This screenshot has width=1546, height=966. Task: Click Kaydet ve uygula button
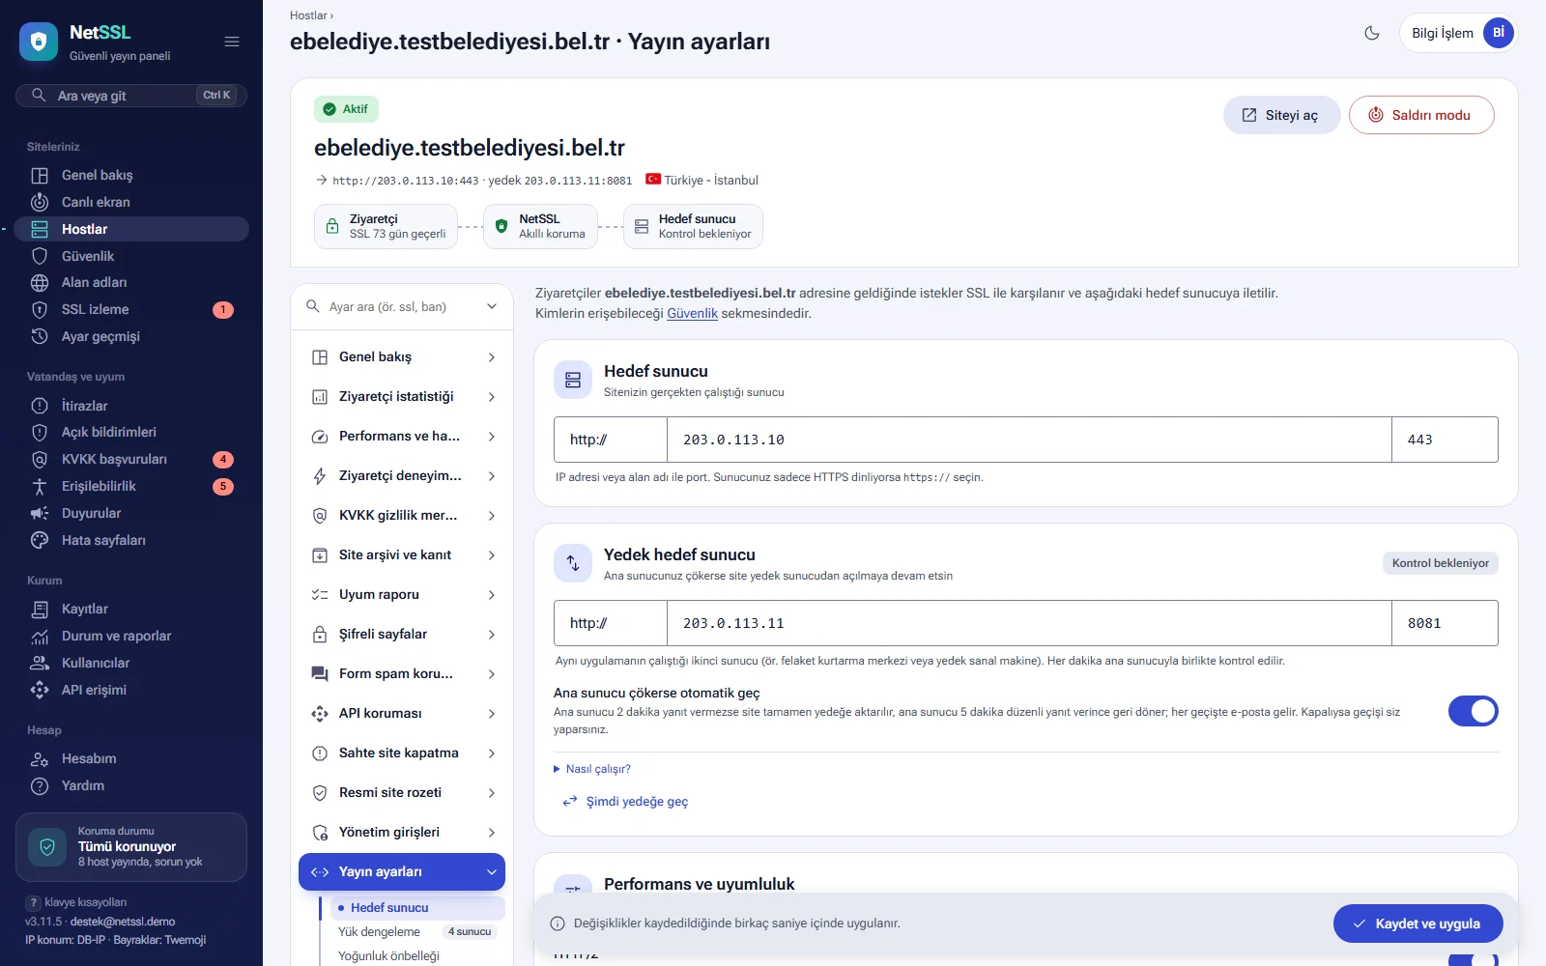[1418, 923]
